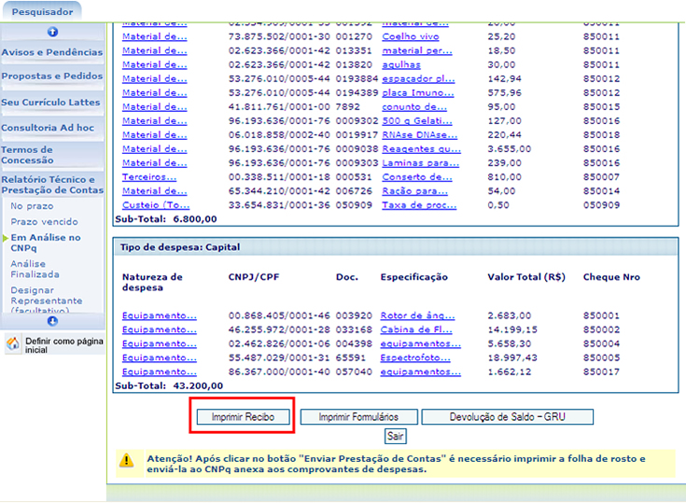Open 'equipamentos...' link for doc 004398
Screen dimensions: 686x503
tap(420, 343)
